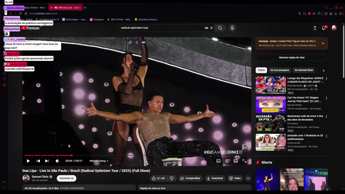This screenshot has height=194, width=345.
Task: Click the magnifier search button
Action: pyautogui.click(x=220, y=28)
